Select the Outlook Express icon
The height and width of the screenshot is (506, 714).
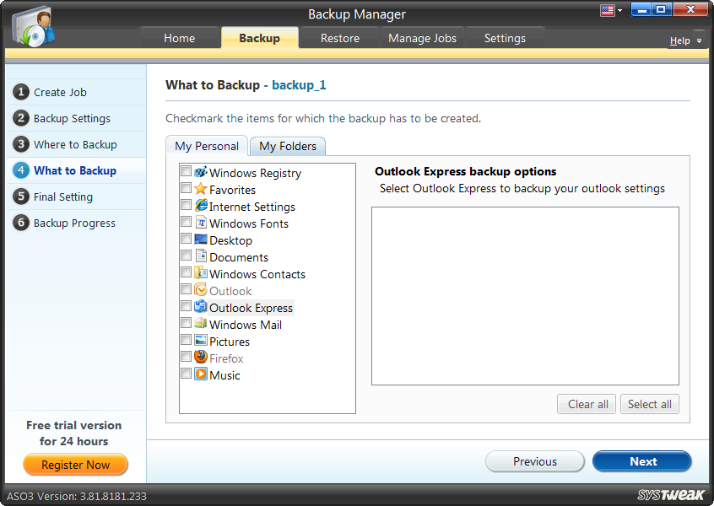tap(201, 308)
